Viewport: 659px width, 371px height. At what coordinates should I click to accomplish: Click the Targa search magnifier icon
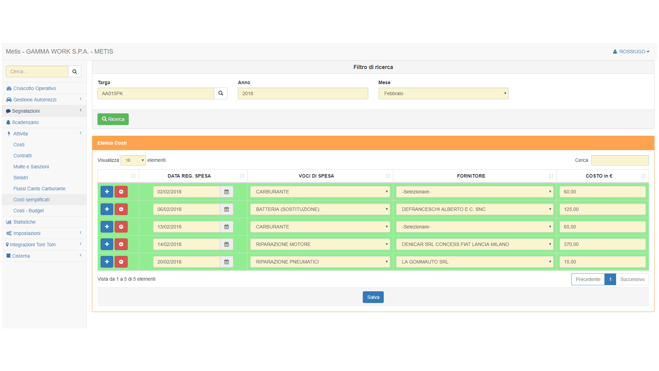pos(221,93)
